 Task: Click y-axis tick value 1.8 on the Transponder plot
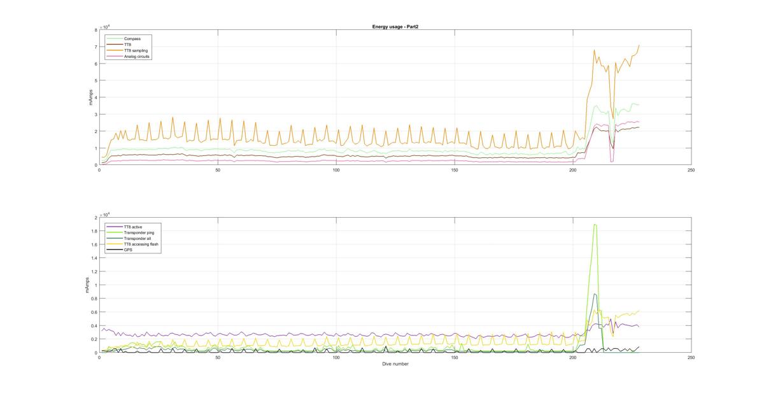coord(94,231)
